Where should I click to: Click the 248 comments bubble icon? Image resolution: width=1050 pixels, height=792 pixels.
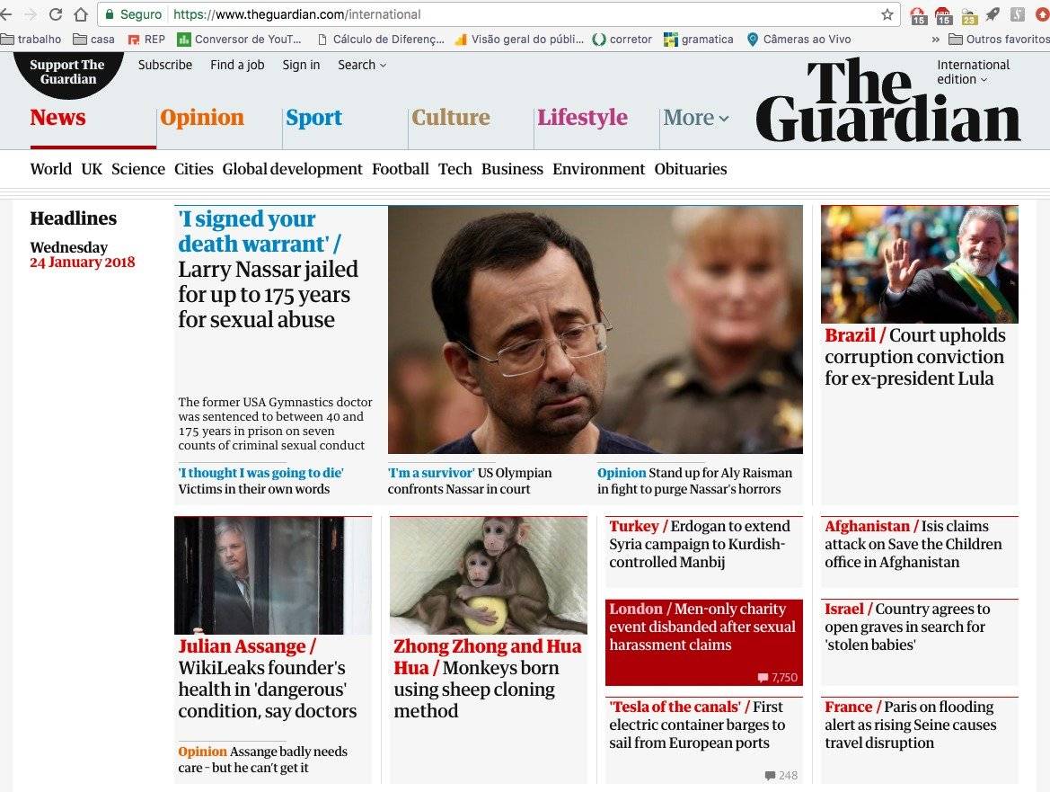tap(770, 775)
